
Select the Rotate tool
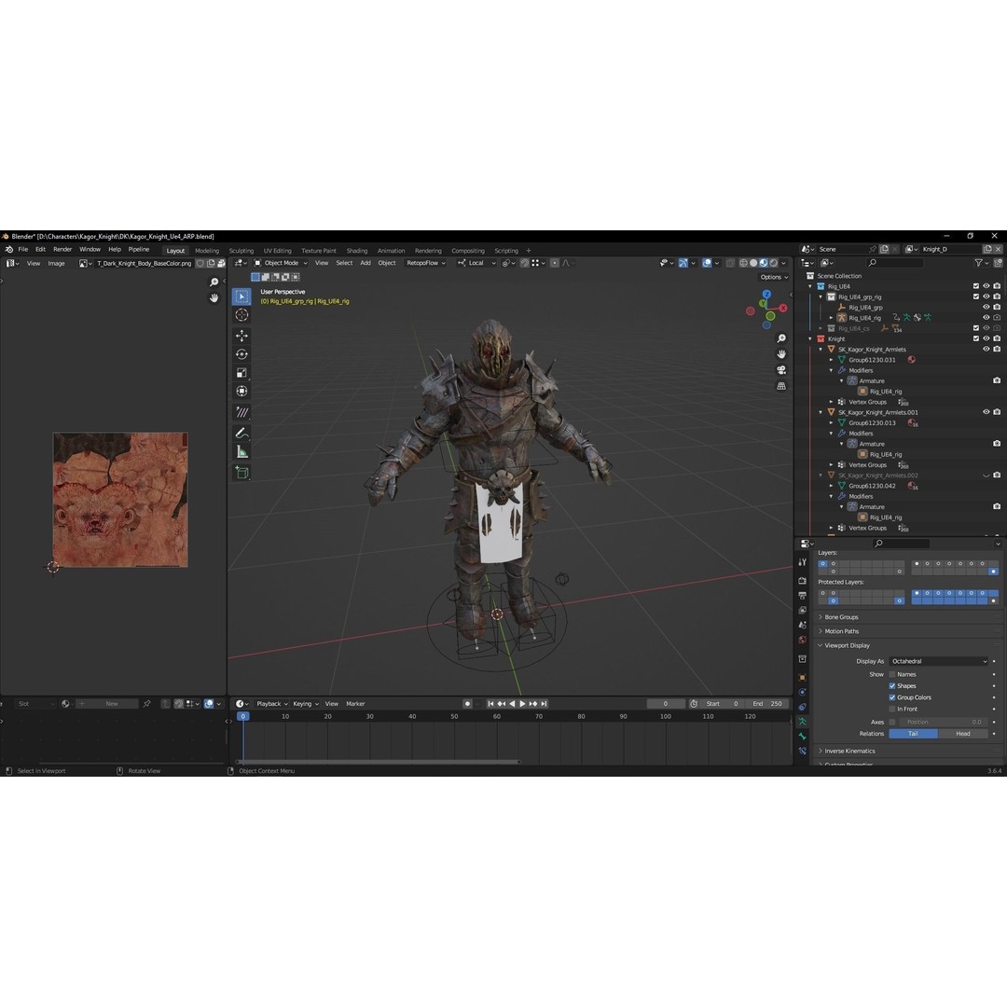click(241, 354)
